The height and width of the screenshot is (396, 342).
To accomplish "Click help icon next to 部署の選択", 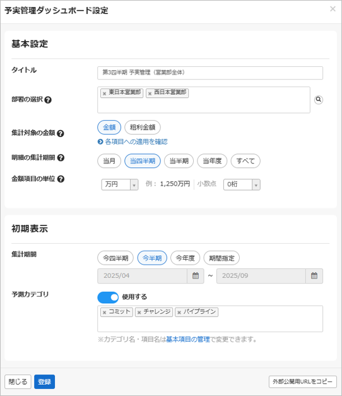I will pos(48,100).
